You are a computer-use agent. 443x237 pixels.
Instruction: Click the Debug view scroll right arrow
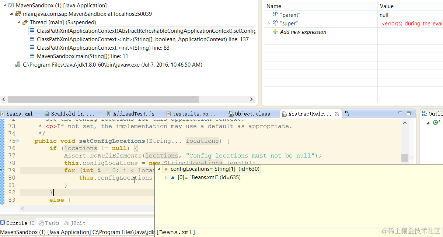252,99
